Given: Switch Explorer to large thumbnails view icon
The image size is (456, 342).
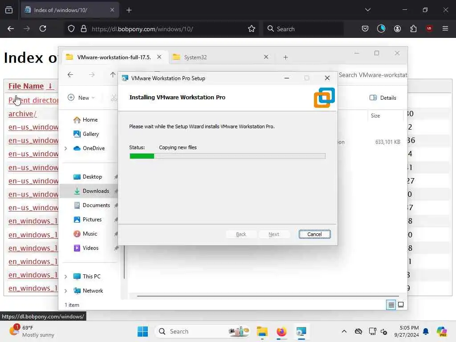Looking at the screenshot, I should click(401, 305).
